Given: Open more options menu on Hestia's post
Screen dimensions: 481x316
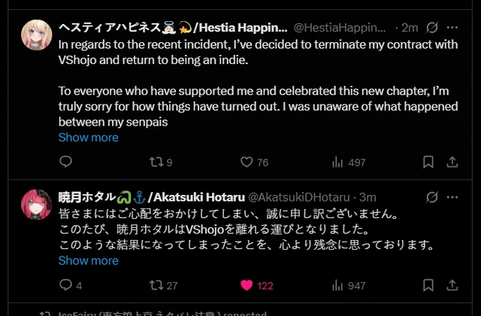Looking at the screenshot, I should point(453,28).
